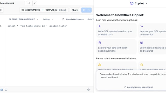Click the yellow clock check icon
Image resolution: width=166 pixels, height=93 pixels.
coord(142,65)
